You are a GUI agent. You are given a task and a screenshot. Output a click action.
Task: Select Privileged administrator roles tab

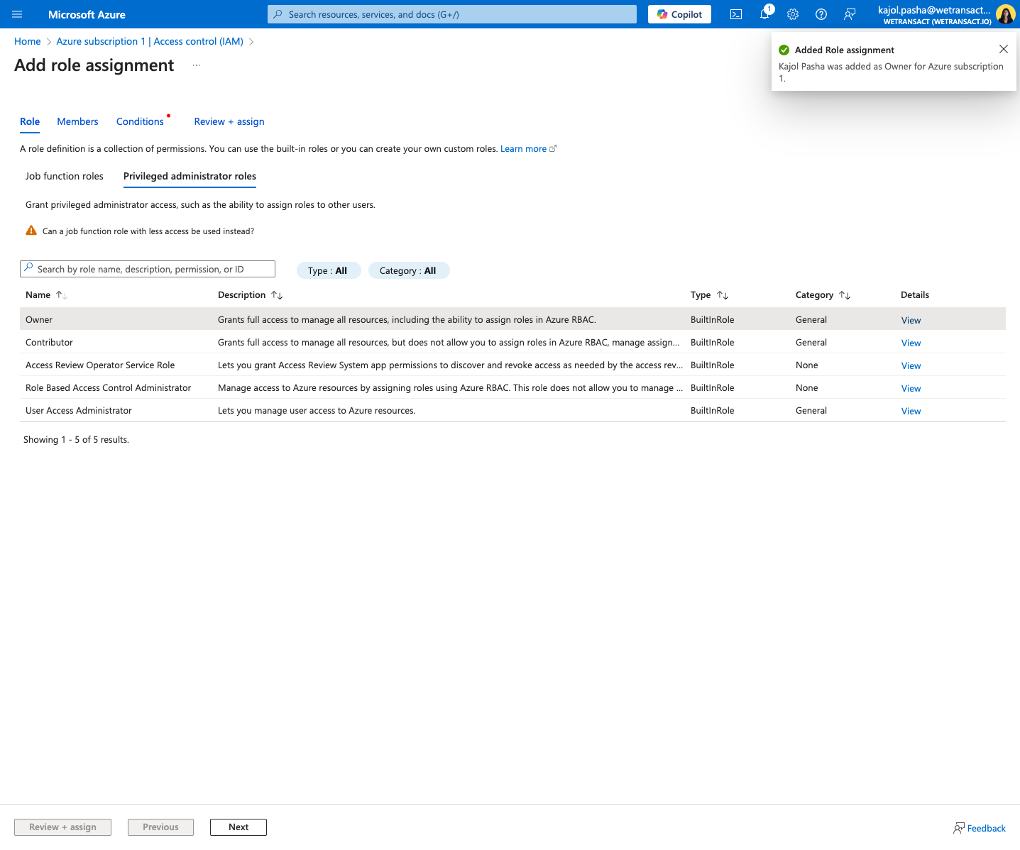pos(190,176)
